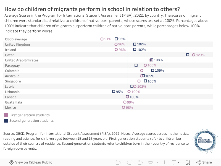Toggle First-generation students legend highlight

(30, 115)
